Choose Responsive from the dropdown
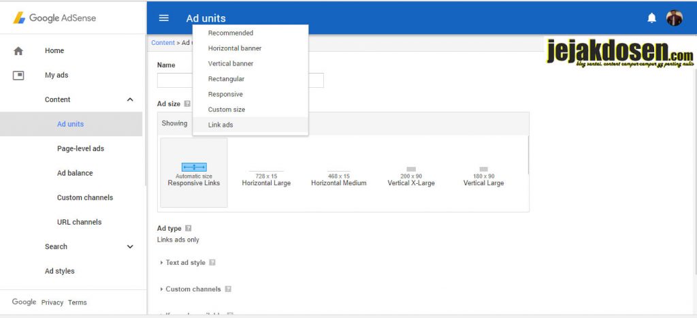 pos(250,94)
